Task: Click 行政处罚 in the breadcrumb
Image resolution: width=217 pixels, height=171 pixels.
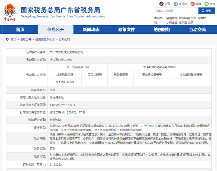Action: point(64,40)
